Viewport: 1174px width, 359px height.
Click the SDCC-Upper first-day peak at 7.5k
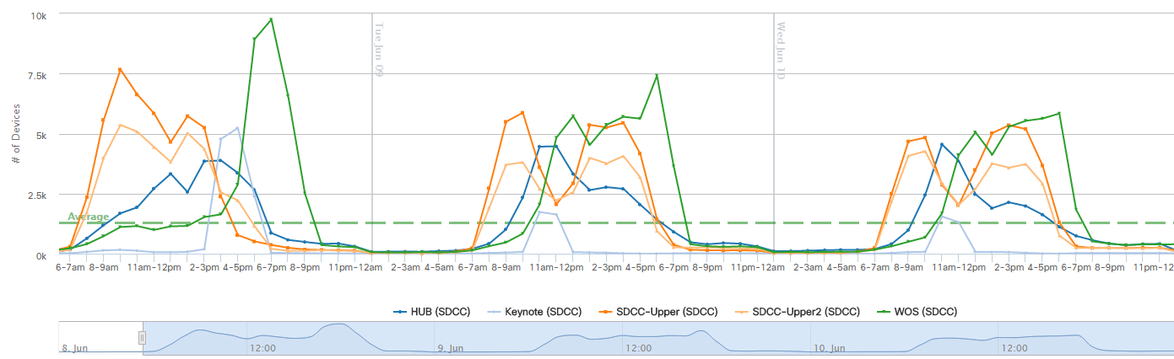tap(120, 69)
